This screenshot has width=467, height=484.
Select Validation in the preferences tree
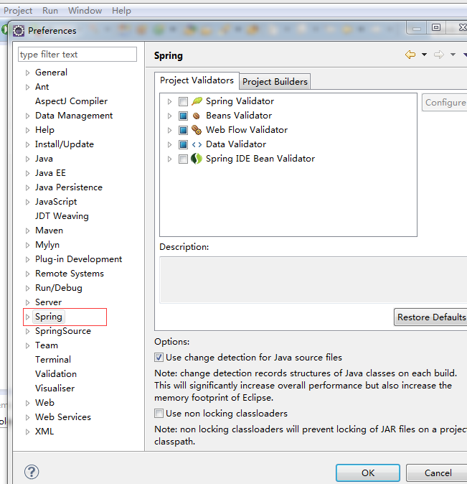pyautogui.click(x=56, y=374)
